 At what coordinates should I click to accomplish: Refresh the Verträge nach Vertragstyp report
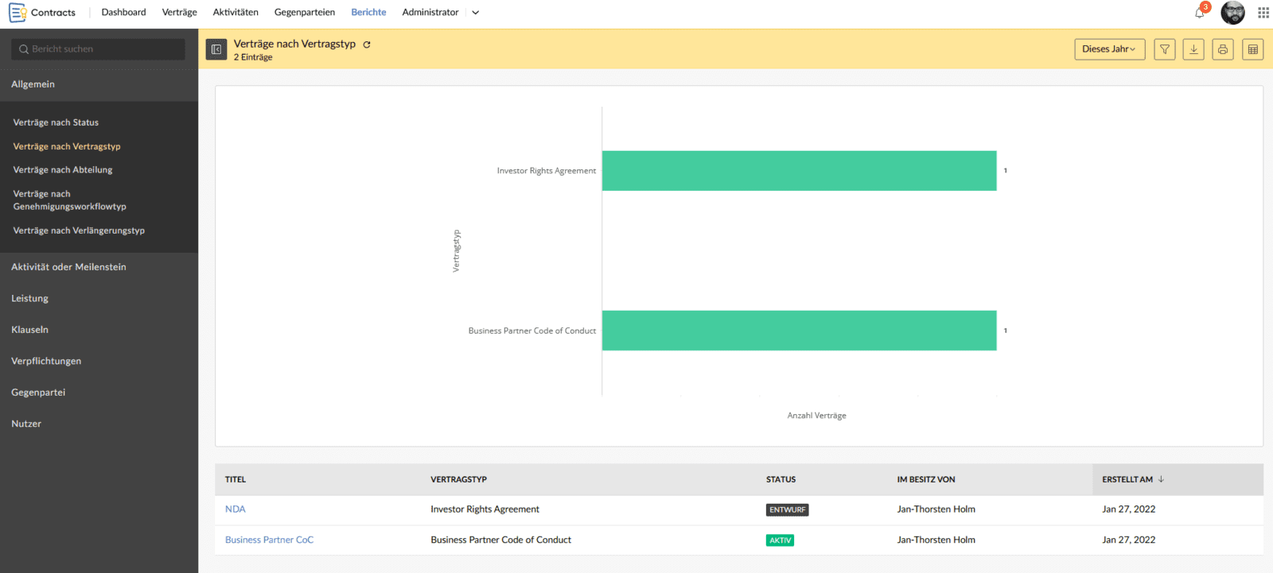367,45
